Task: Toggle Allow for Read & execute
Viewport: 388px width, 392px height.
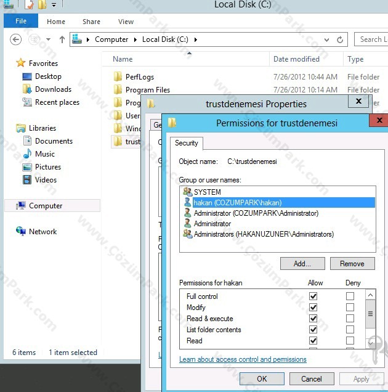Action: [313, 318]
